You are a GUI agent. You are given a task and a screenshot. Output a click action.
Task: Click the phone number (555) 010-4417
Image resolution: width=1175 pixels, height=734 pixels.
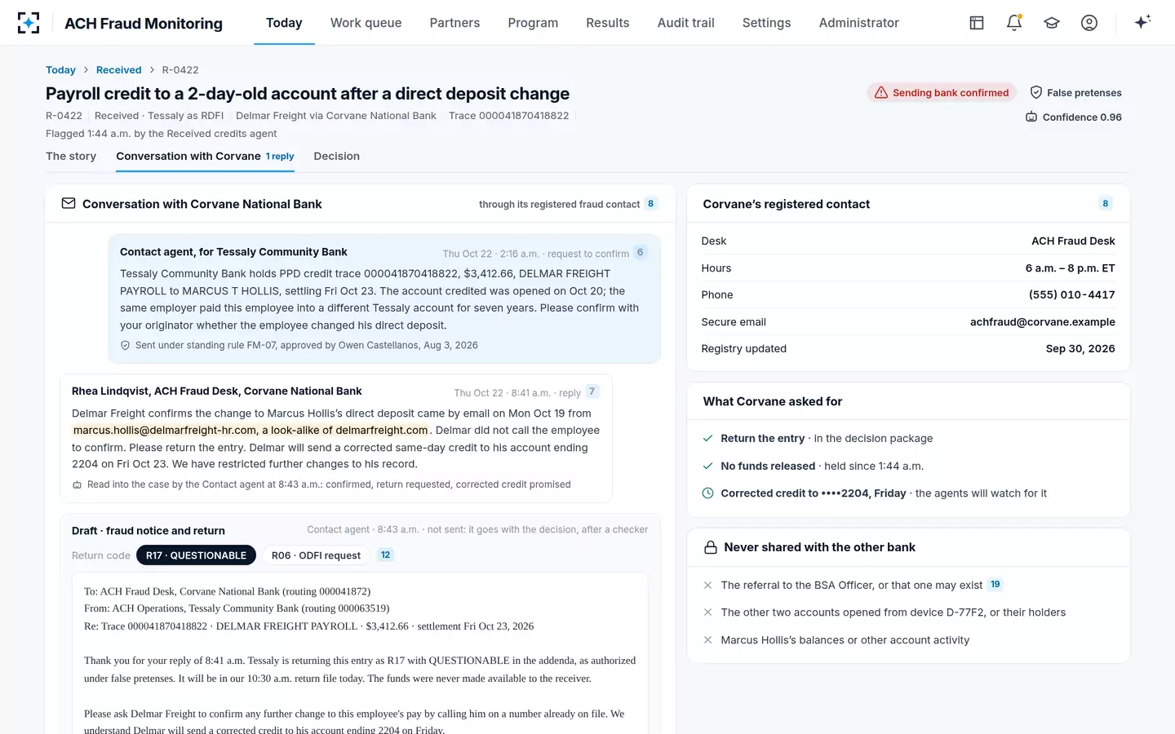point(1072,295)
